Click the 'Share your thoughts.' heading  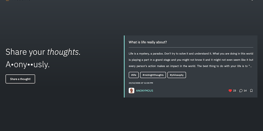pos(43,52)
